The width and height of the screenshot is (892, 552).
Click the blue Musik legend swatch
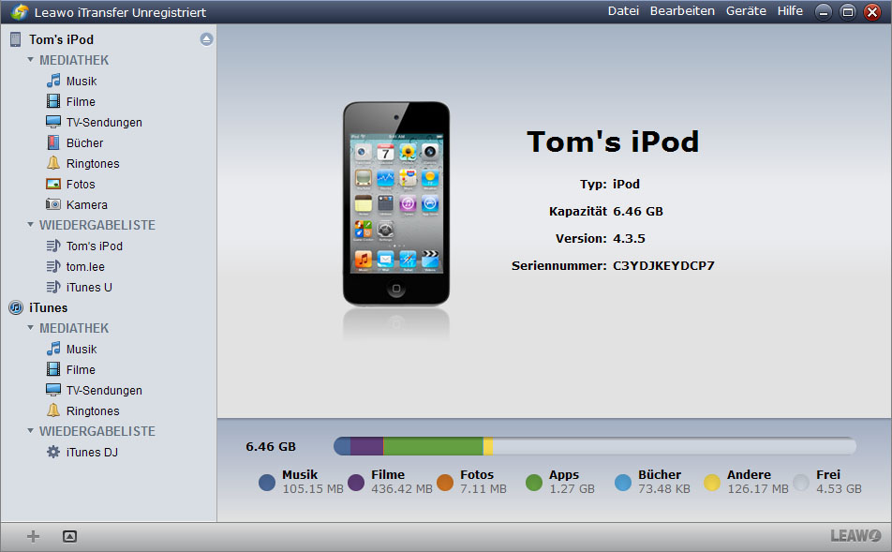point(267,483)
